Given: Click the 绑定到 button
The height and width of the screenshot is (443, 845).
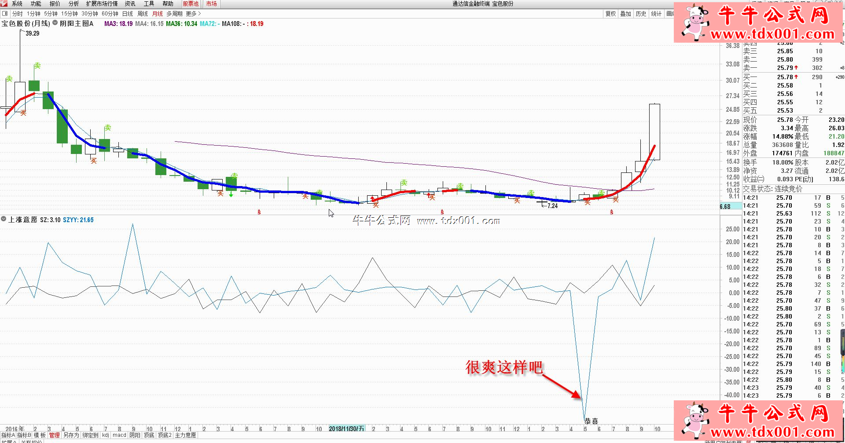Looking at the screenshot, I should pyautogui.click(x=90, y=435).
